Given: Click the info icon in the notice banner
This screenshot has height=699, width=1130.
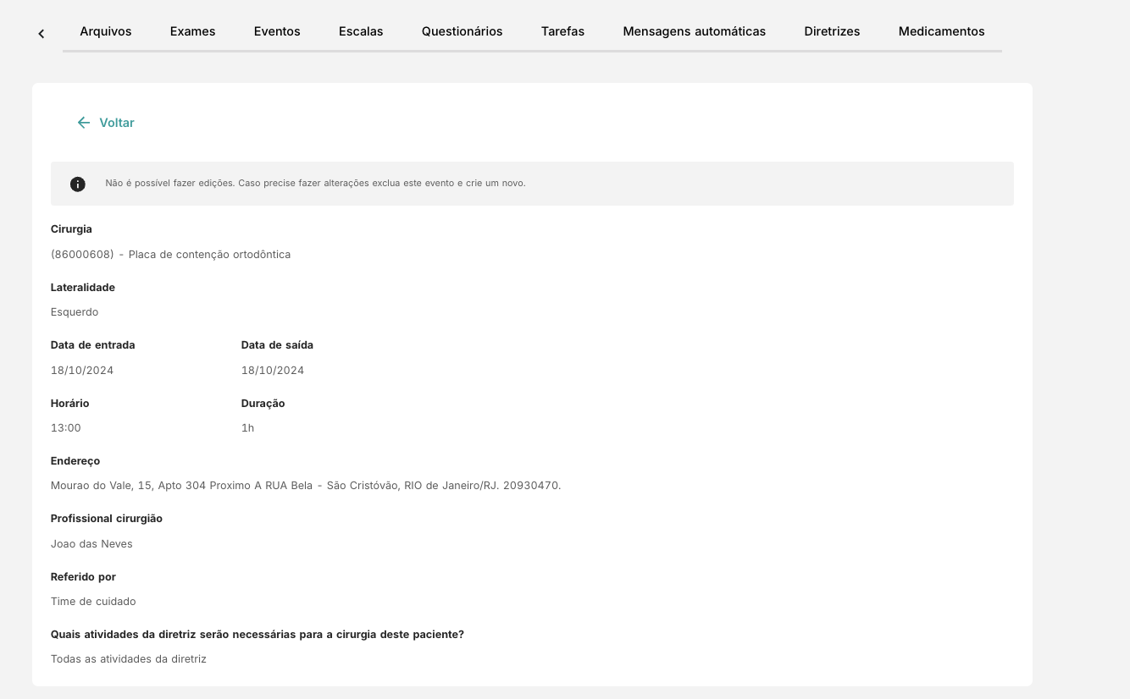Looking at the screenshot, I should click(78, 184).
